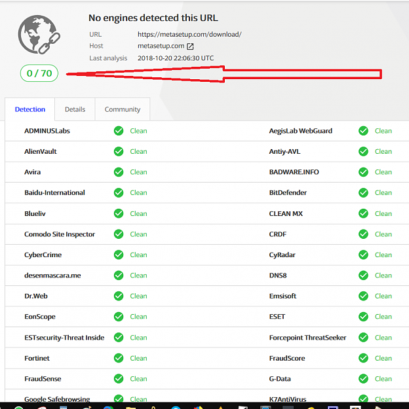Click the Clean result for FraudScore

coord(383,358)
